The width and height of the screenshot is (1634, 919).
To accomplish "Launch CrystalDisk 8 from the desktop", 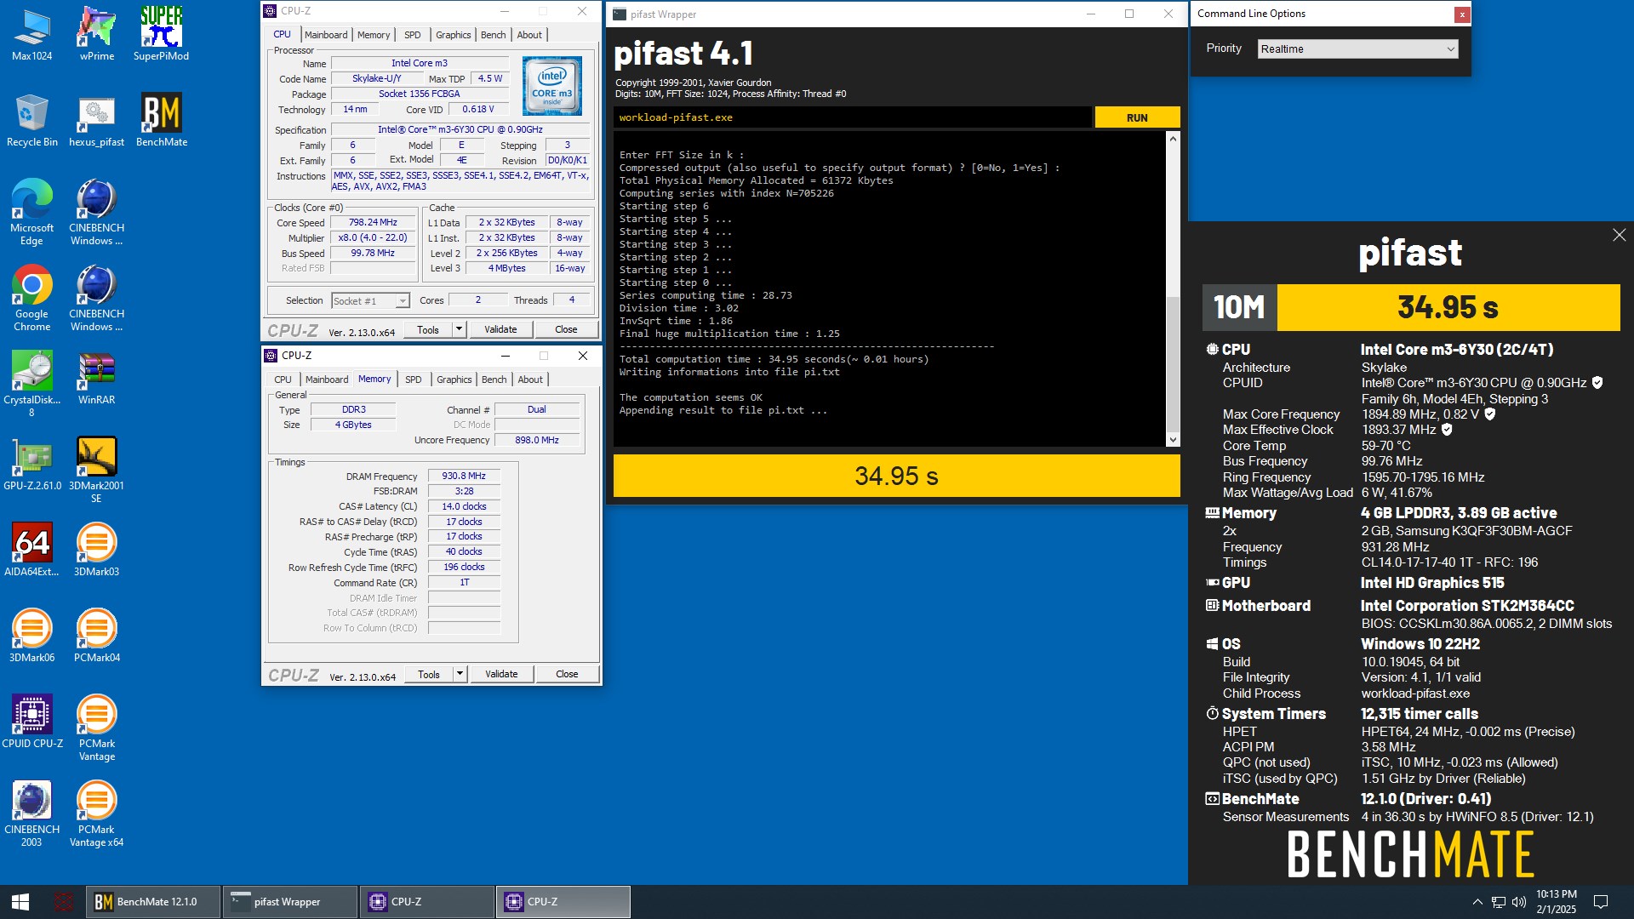I will point(31,384).
